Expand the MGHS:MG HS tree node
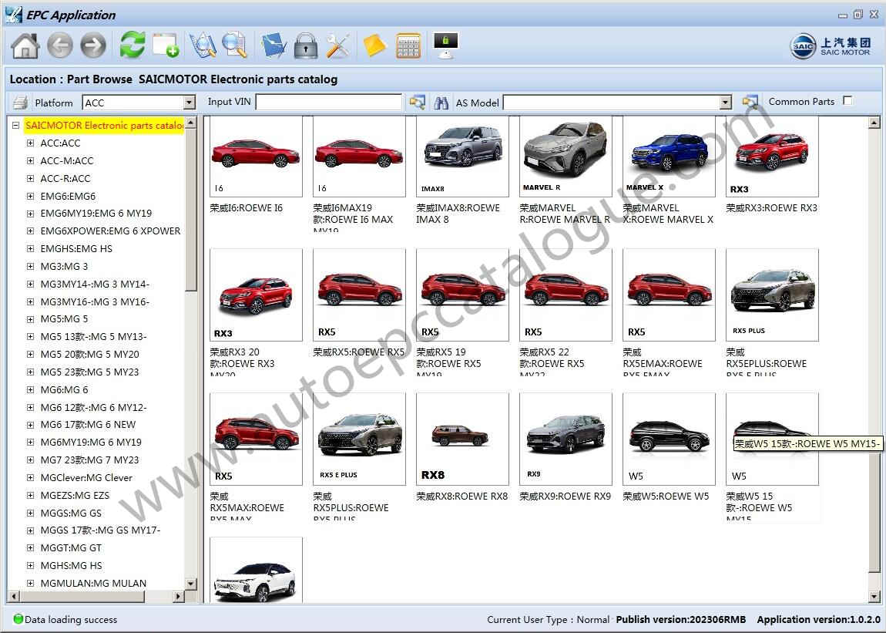Viewport: 886px width, 633px height. click(31, 566)
